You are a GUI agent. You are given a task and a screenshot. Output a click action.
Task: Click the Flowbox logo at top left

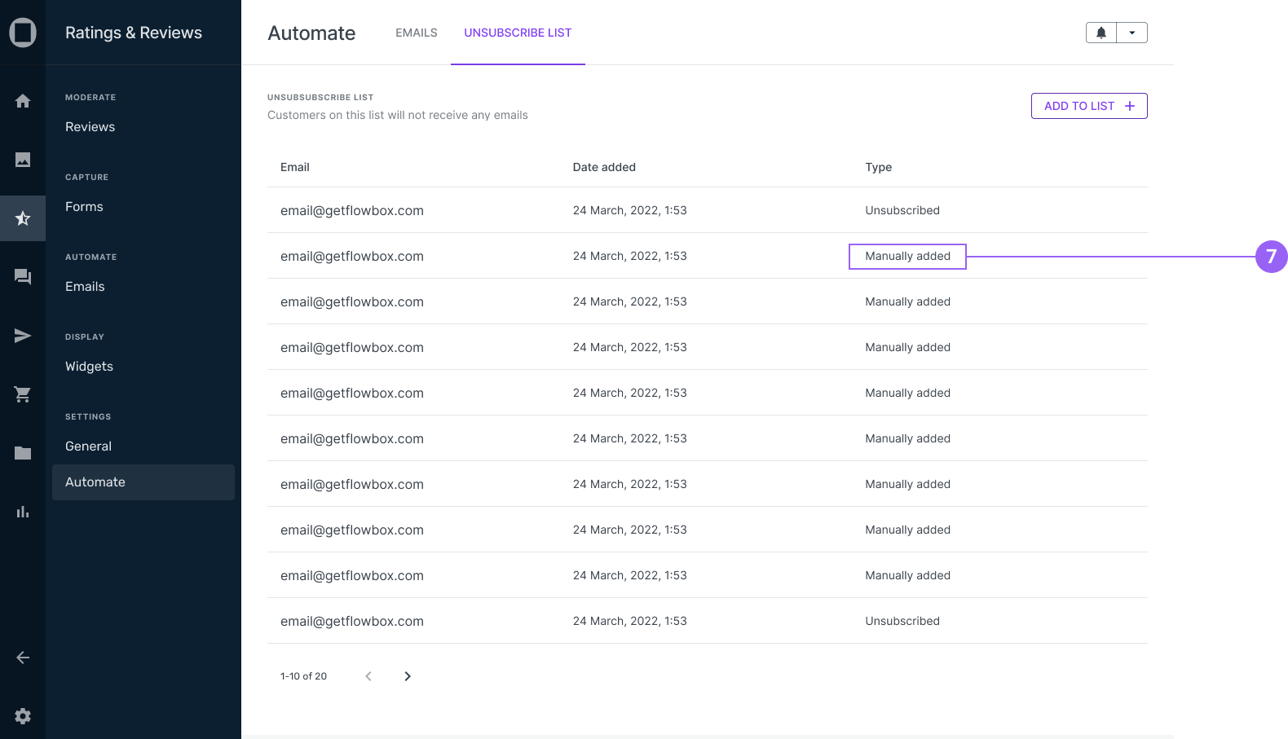pos(23,33)
